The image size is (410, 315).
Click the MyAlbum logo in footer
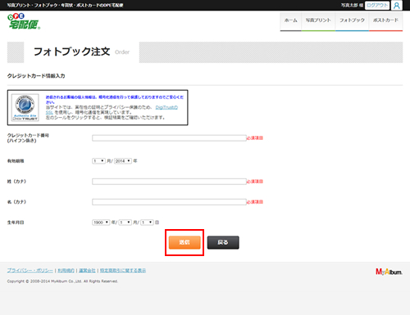pos(389,272)
